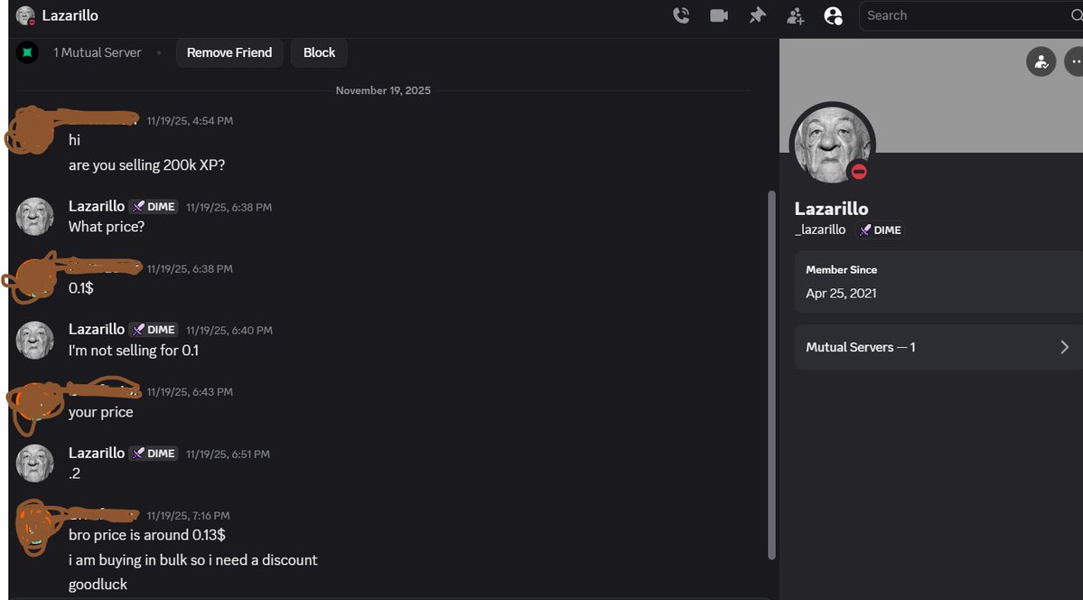
Task: Click the Mutual Servers chevron arrow
Action: pos(1064,347)
